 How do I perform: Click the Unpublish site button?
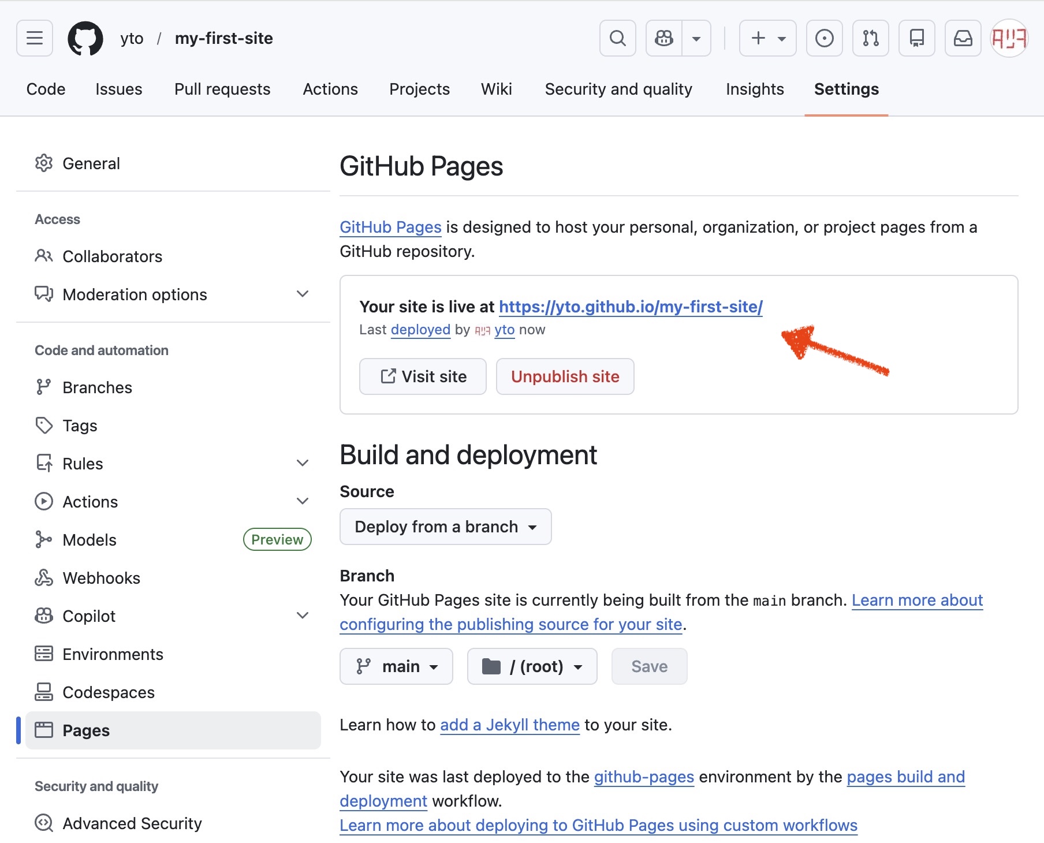(x=565, y=376)
